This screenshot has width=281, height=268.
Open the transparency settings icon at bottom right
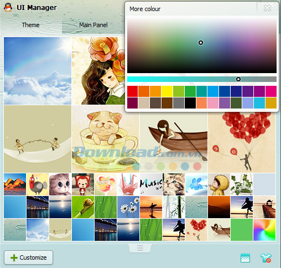[x=245, y=258]
